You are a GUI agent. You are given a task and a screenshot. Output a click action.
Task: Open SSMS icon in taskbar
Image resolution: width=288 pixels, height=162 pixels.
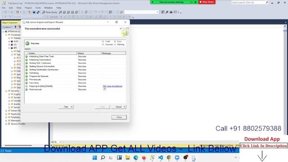coord(152,157)
